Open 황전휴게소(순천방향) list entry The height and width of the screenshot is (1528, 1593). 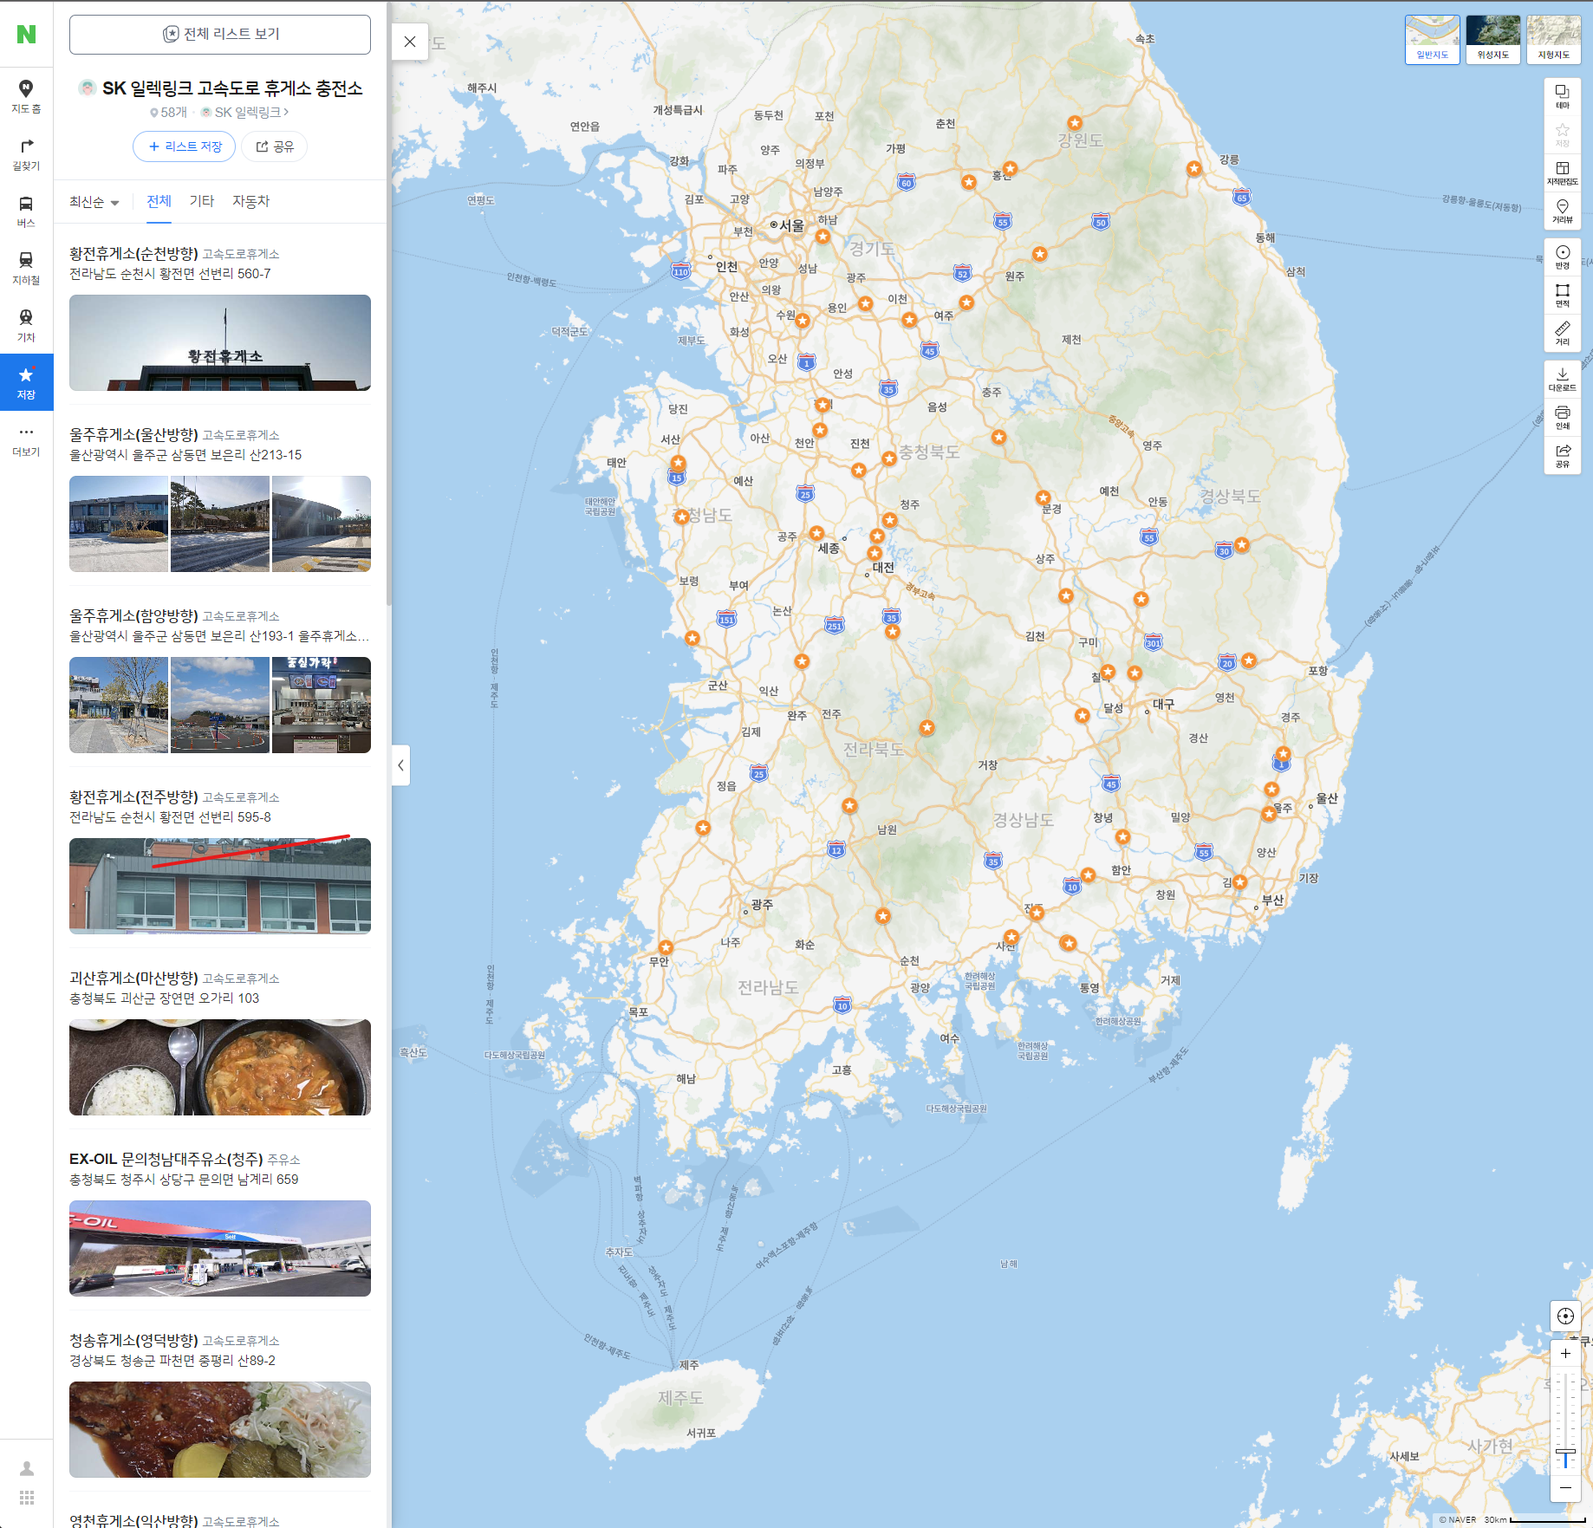pyautogui.click(x=133, y=254)
